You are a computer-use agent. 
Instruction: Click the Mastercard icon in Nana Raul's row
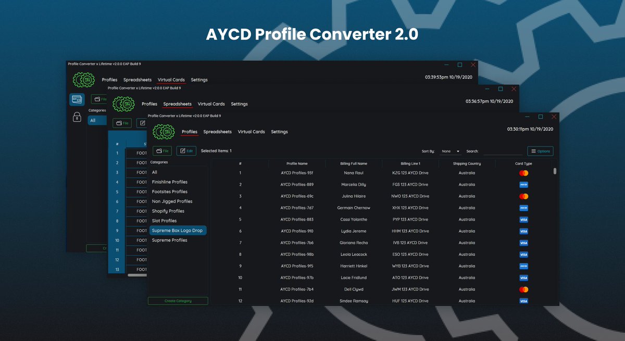coord(524,173)
